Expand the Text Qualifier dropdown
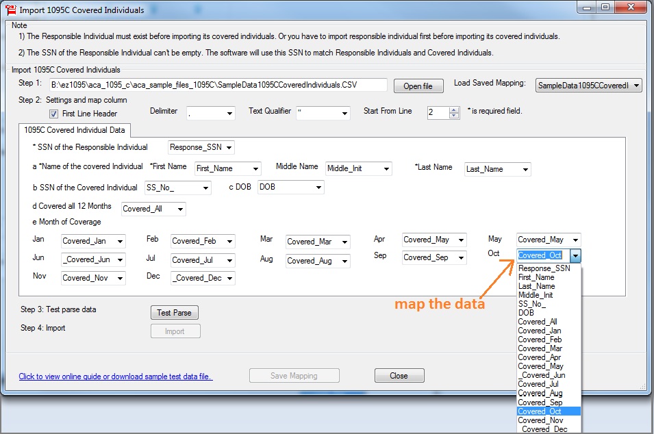 click(344, 114)
